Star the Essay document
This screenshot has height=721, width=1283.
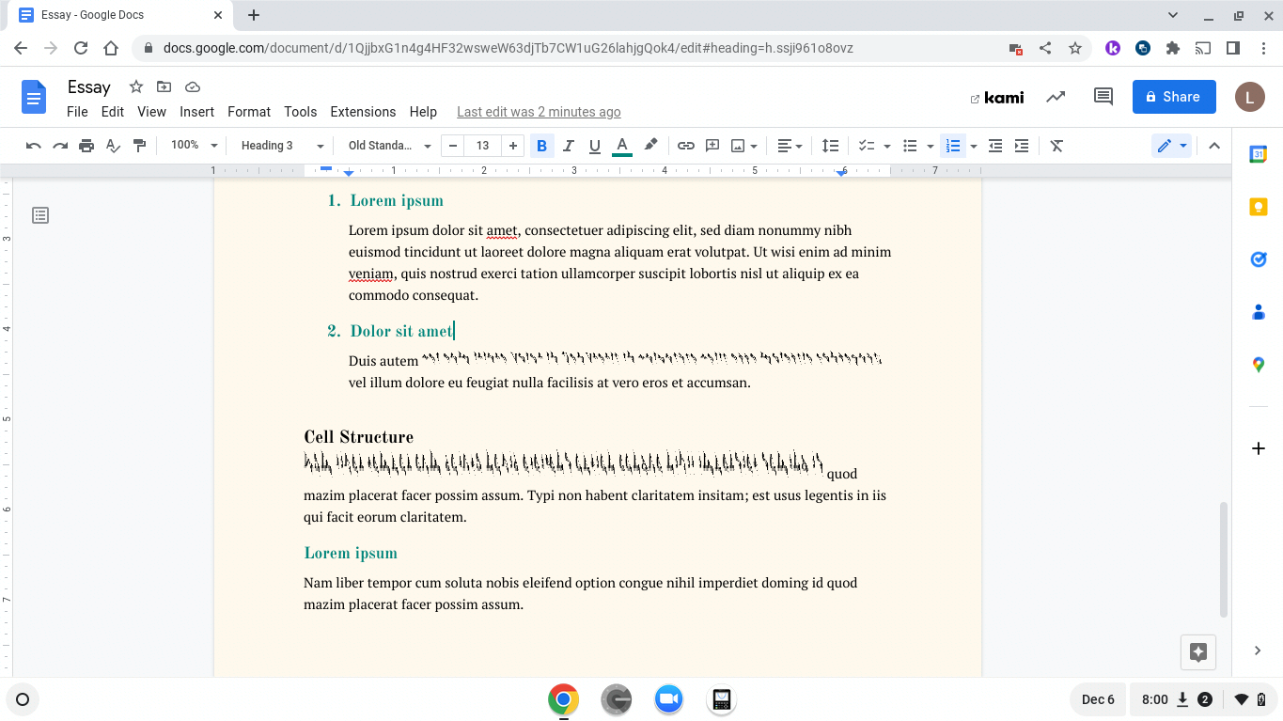coord(136,87)
